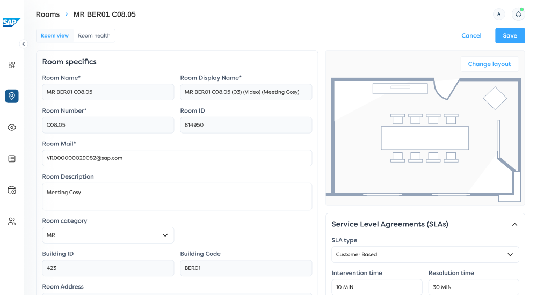Collapse the Service Level Agreements section
This screenshot has height=295, width=537.
[x=514, y=225]
